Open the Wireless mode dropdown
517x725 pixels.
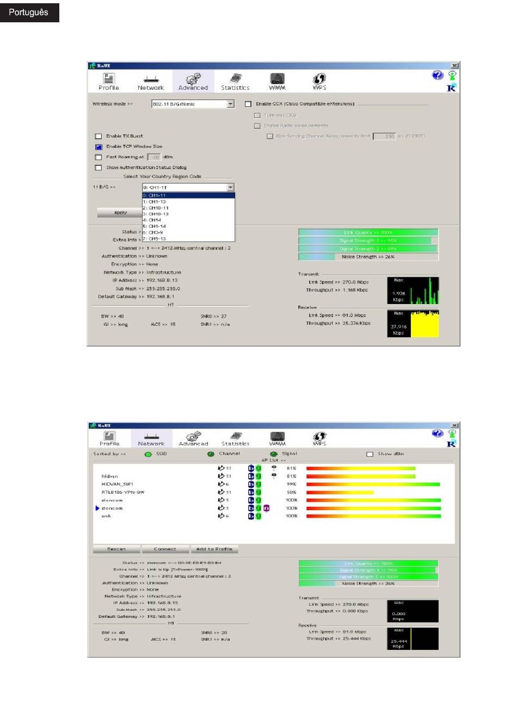pos(230,104)
